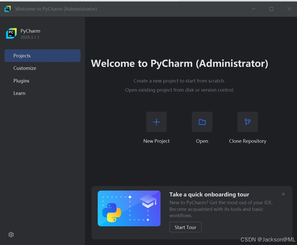
Task: Close the PyCharm welcome window
Action: [x=289, y=9]
